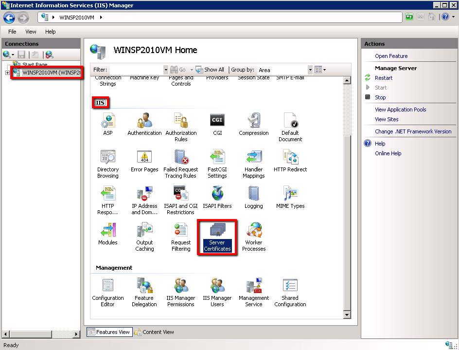459x350 pixels.
Task: Select the Request Filtering icon
Action: [181, 236]
